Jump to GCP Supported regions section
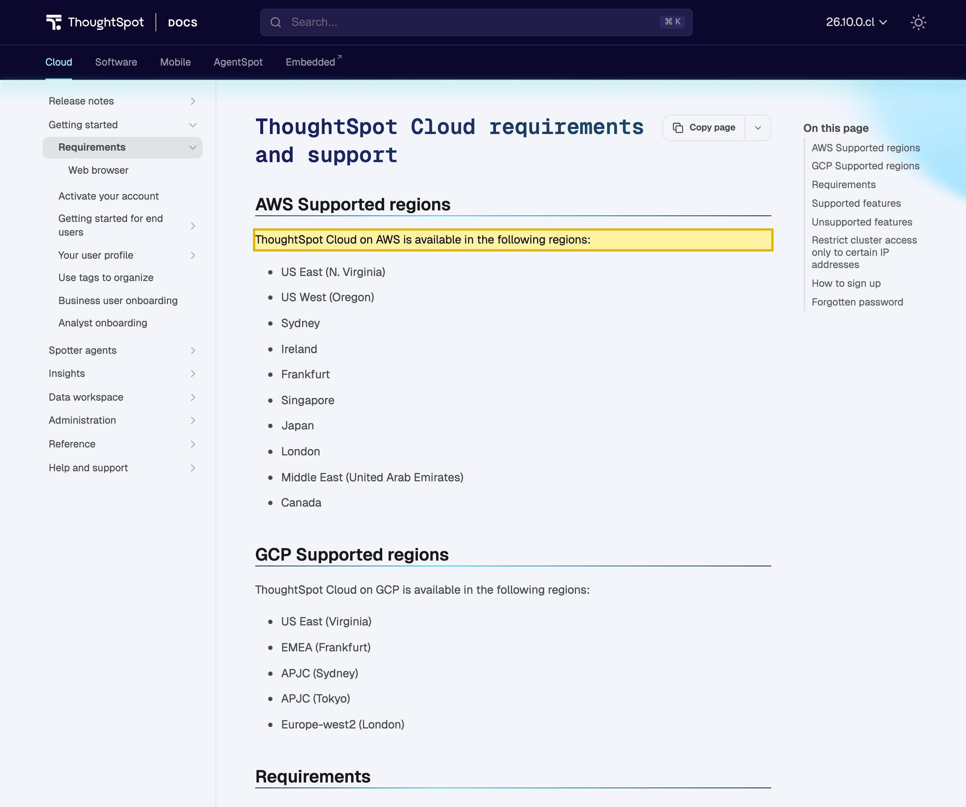Viewport: 966px width, 807px height. point(865,166)
